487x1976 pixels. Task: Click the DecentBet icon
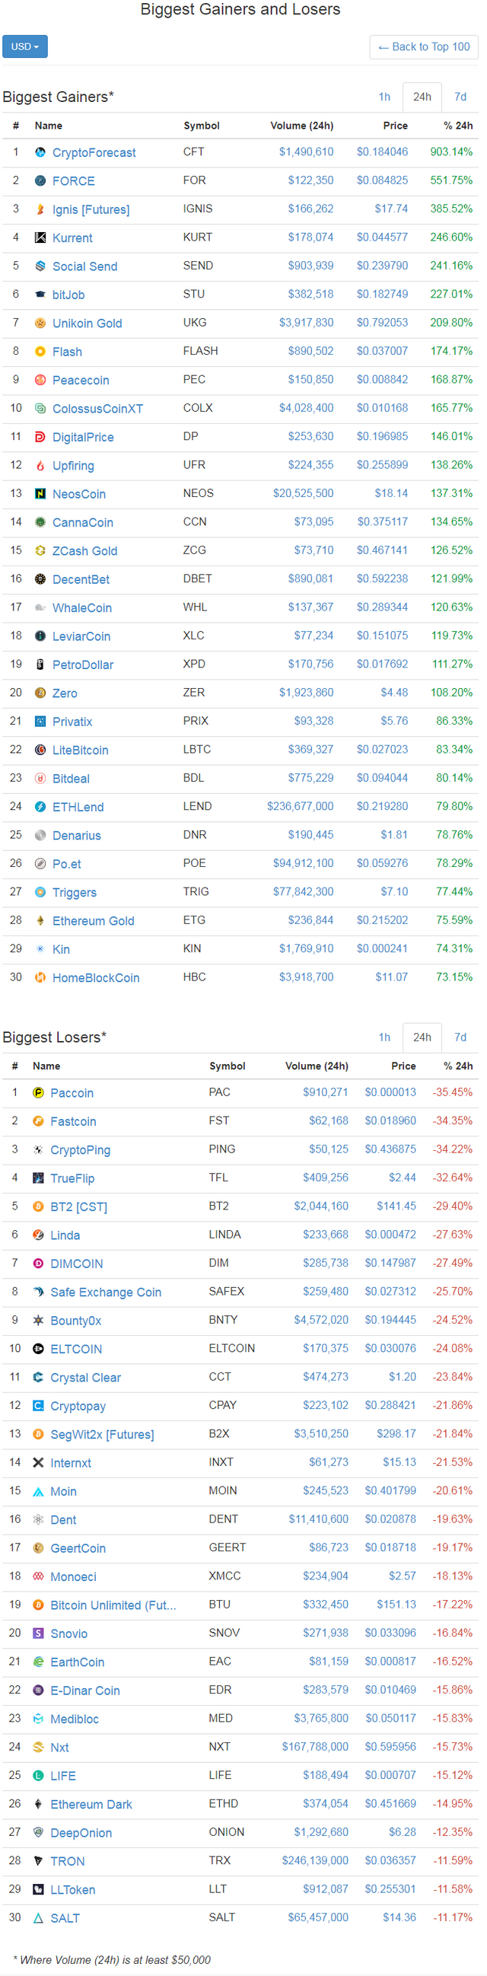[40, 579]
